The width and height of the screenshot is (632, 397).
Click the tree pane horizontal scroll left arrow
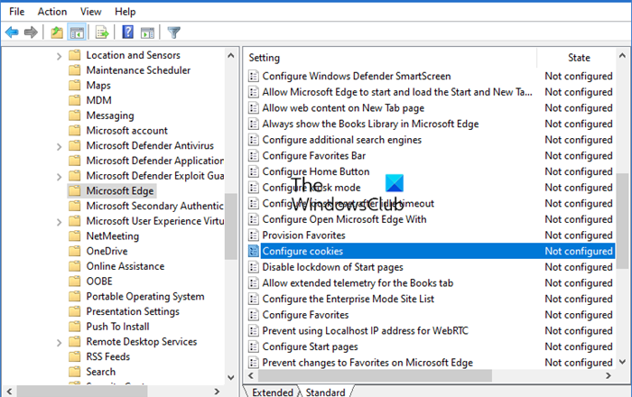coord(9,392)
